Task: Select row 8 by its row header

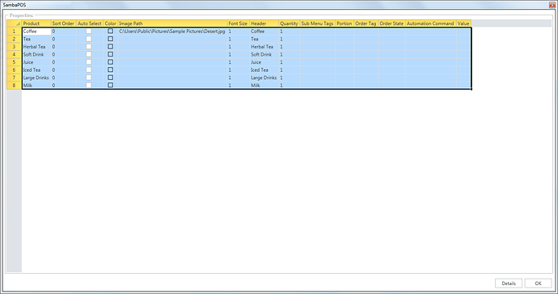Action: 15,86
